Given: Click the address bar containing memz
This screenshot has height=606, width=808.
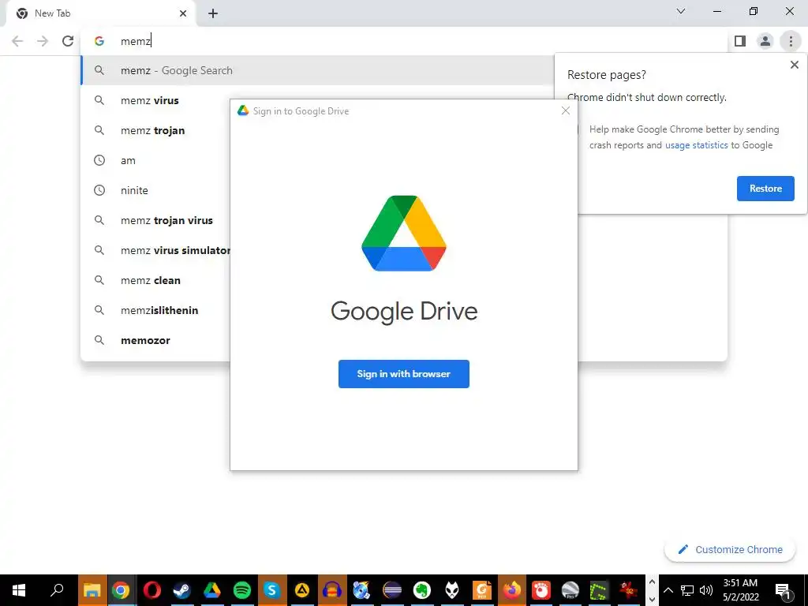Looking at the screenshot, I should click(403, 41).
